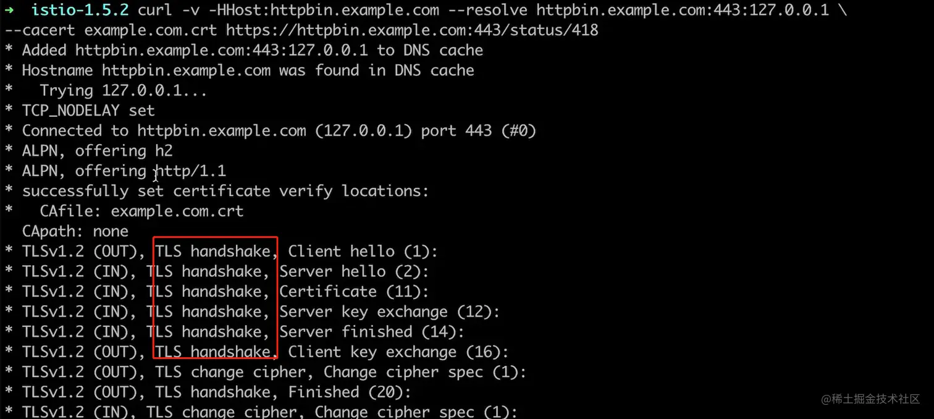The height and width of the screenshot is (419, 934).
Task: Click the "Trying 127.0.0.1..." line
Action: 123,90
